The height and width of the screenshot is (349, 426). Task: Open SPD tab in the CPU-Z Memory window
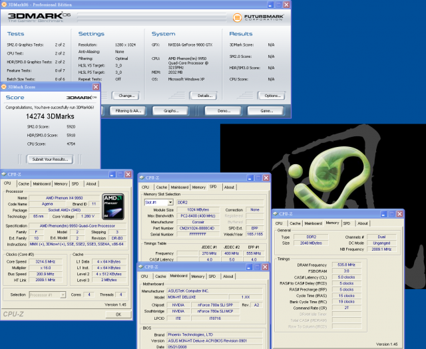tap(347, 223)
